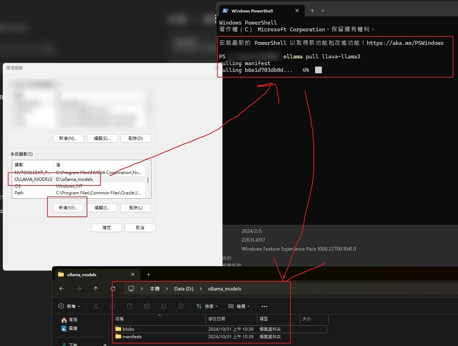Click the Cut scissors icon in Explorer toolbar

pyautogui.click(x=96, y=306)
